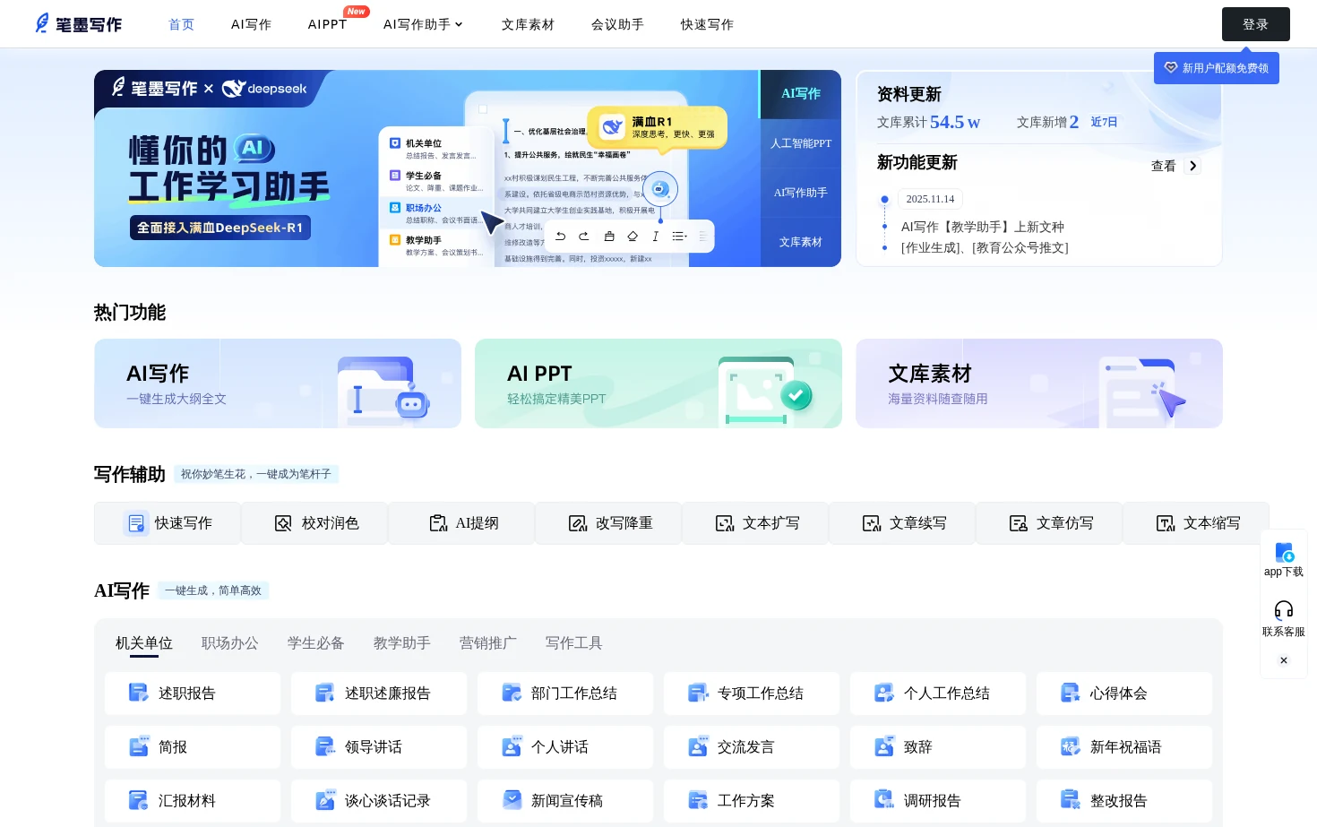The image size is (1317, 827).
Task: Open 会议助手 in the top navigation
Action: point(617,24)
